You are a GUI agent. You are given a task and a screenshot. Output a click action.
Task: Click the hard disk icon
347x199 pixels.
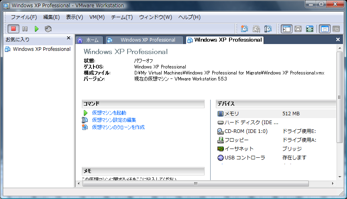pos(220,123)
